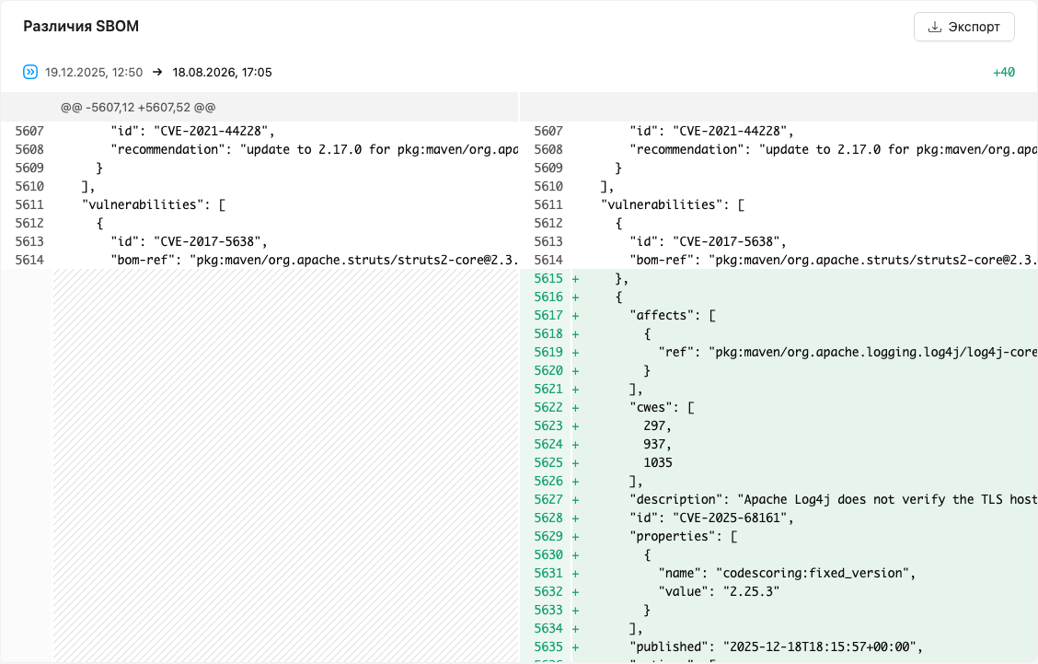Select "id": "CVE-2021-44228" in left pane
The image size is (1038, 664).
pos(192,131)
